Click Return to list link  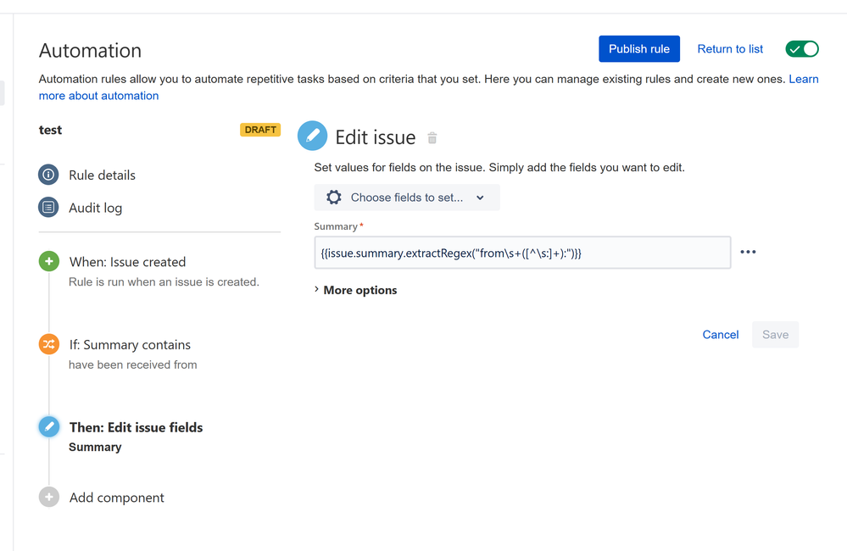click(730, 49)
